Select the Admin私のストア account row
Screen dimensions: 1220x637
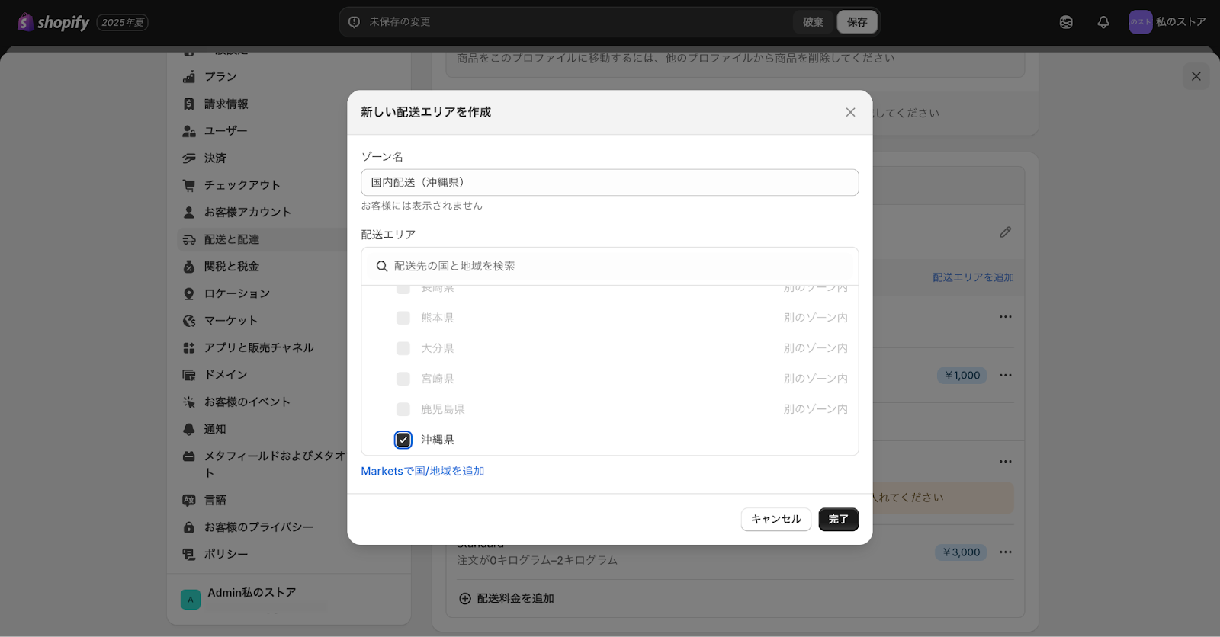point(289,599)
